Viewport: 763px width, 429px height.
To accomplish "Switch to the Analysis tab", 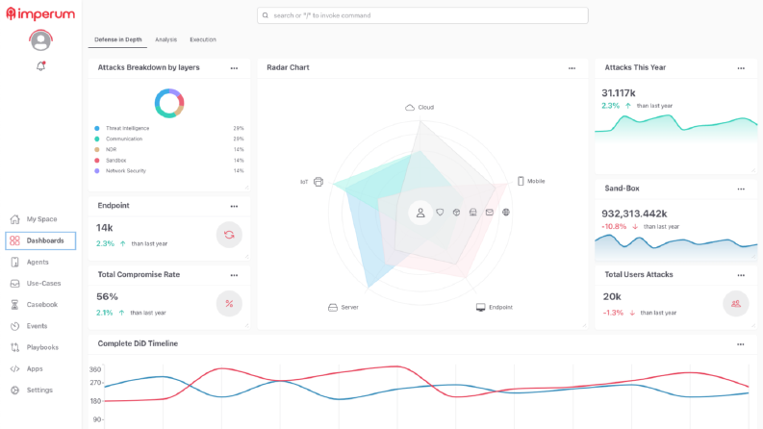I will tap(165, 39).
